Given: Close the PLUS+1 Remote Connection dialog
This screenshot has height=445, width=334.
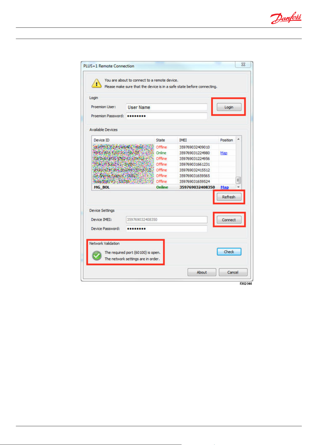Looking at the screenshot, I should 243,64.
